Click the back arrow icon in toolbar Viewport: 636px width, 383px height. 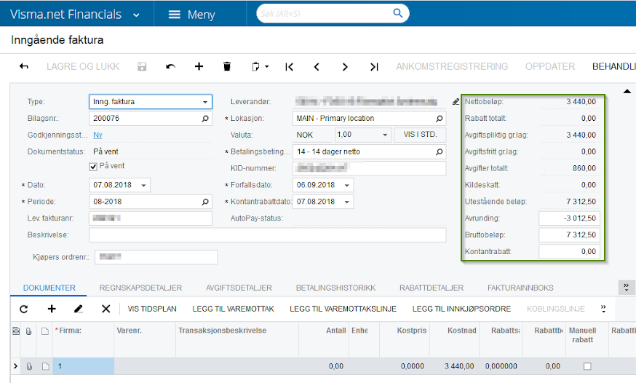tap(24, 66)
